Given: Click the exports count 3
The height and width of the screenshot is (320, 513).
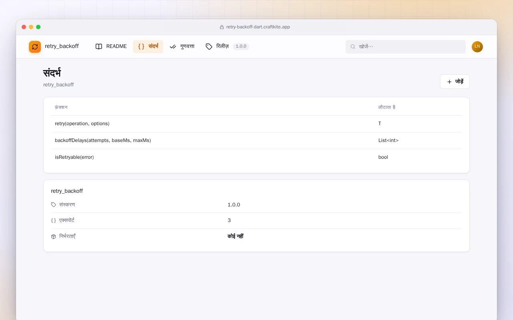Looking at the screenshot, I should 229,220.
